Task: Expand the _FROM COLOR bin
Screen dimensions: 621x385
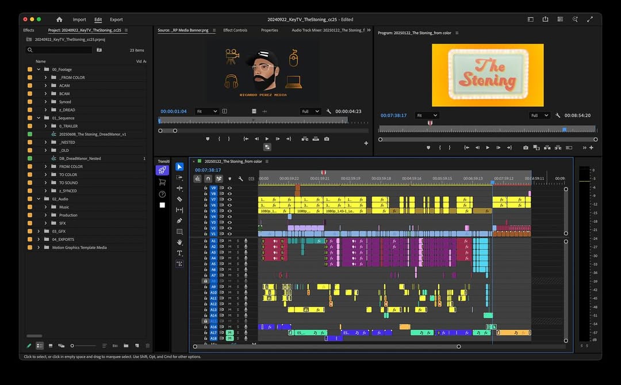Action: (45, 78)
